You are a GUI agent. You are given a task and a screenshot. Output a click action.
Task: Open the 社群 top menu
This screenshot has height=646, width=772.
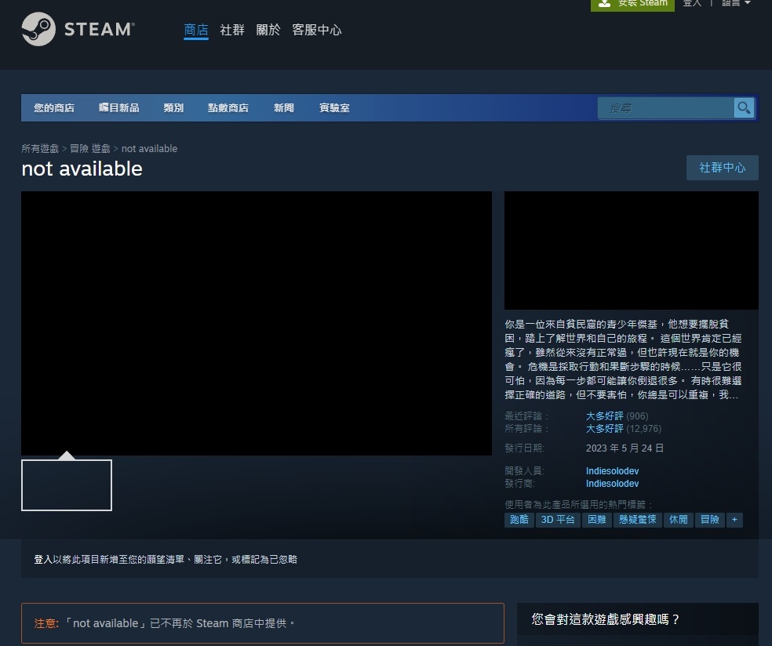click(x=232, y=30)
